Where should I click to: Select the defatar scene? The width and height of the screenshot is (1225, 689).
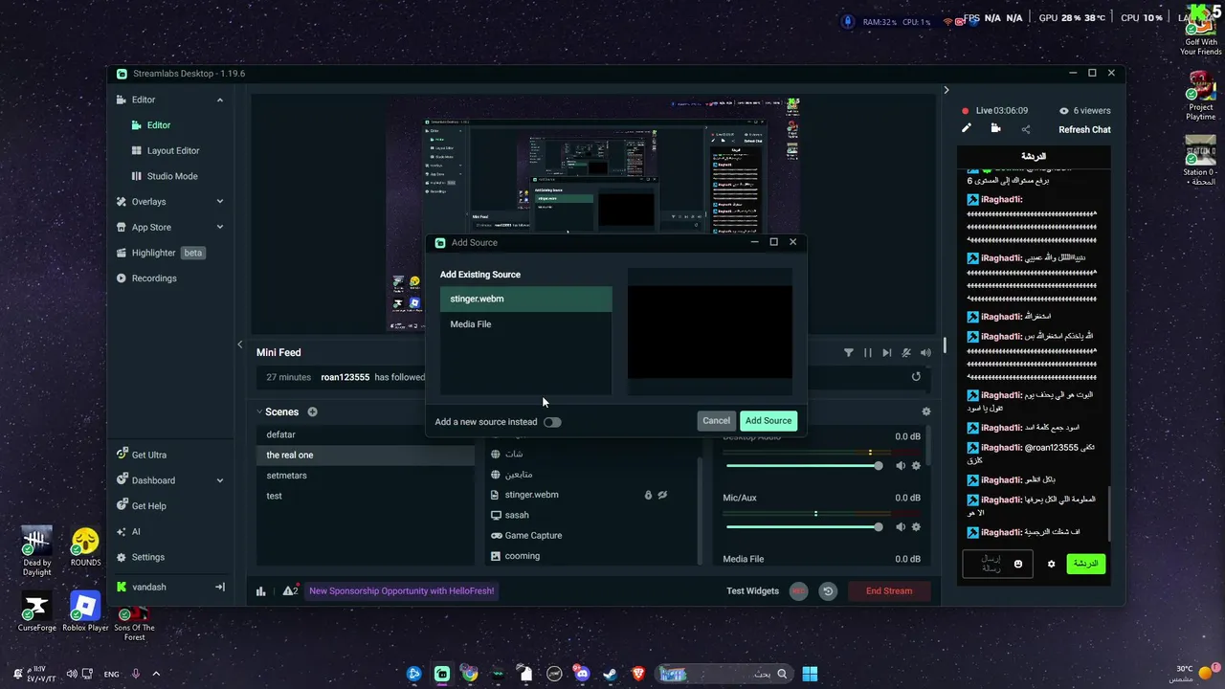366,434
